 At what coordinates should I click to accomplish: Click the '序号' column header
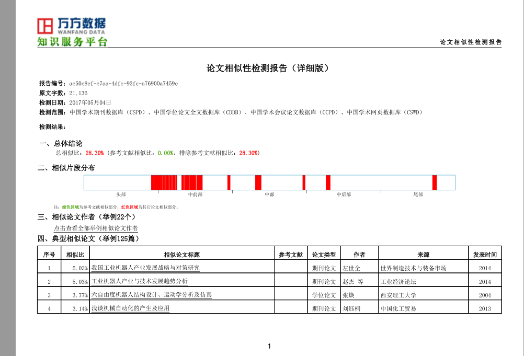pyautogui.click(x=49, y=255)
